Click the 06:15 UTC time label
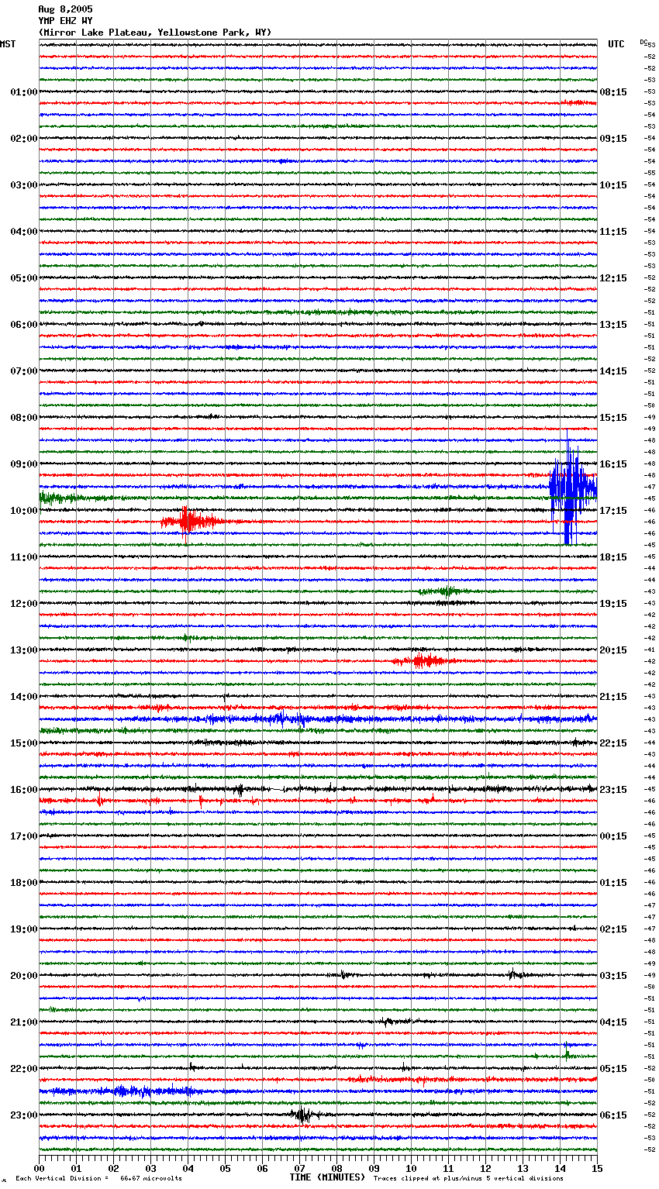Image resolution: width=659 pixels, height=1189 pixels. click(x=612, y=1115)
